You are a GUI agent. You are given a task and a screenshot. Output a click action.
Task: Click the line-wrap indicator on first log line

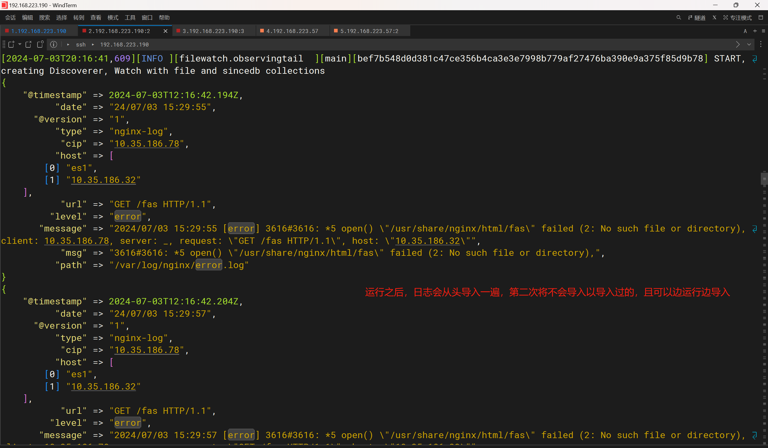point(754,59)
